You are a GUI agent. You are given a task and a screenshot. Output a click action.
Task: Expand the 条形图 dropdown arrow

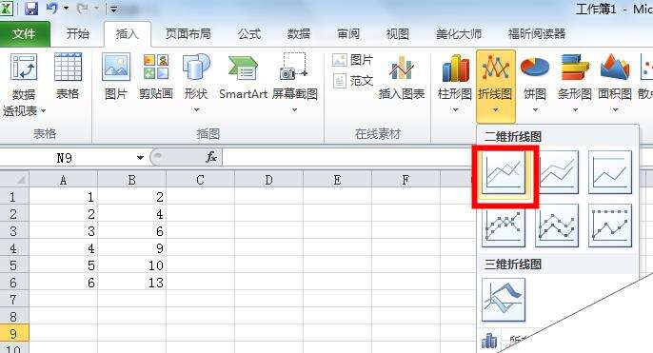[575, 110]
